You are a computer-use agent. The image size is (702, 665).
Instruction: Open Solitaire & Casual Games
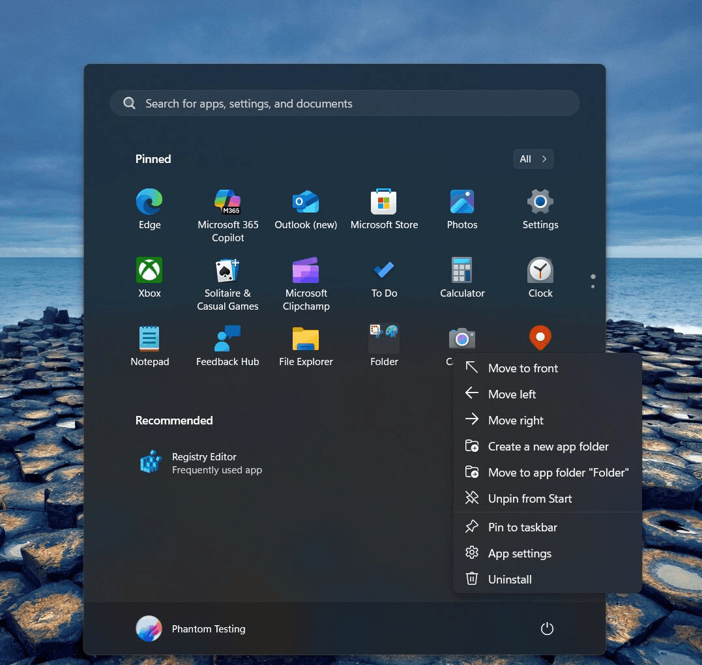point(228,284)
